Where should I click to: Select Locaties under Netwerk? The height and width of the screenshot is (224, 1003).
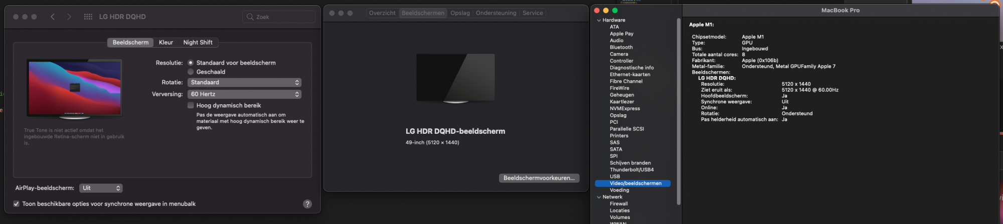tap(619, 210)
